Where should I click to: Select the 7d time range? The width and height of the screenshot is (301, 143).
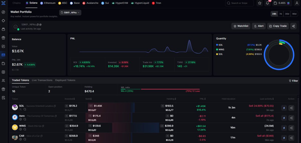pos(280,14)
